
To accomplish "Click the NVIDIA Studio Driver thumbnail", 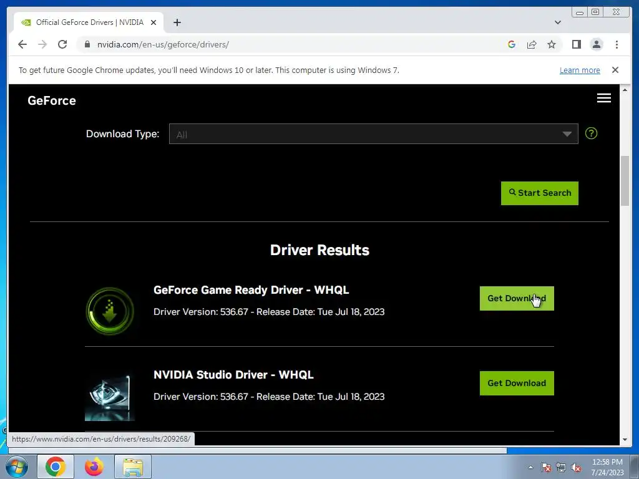I will pos(110,396).
